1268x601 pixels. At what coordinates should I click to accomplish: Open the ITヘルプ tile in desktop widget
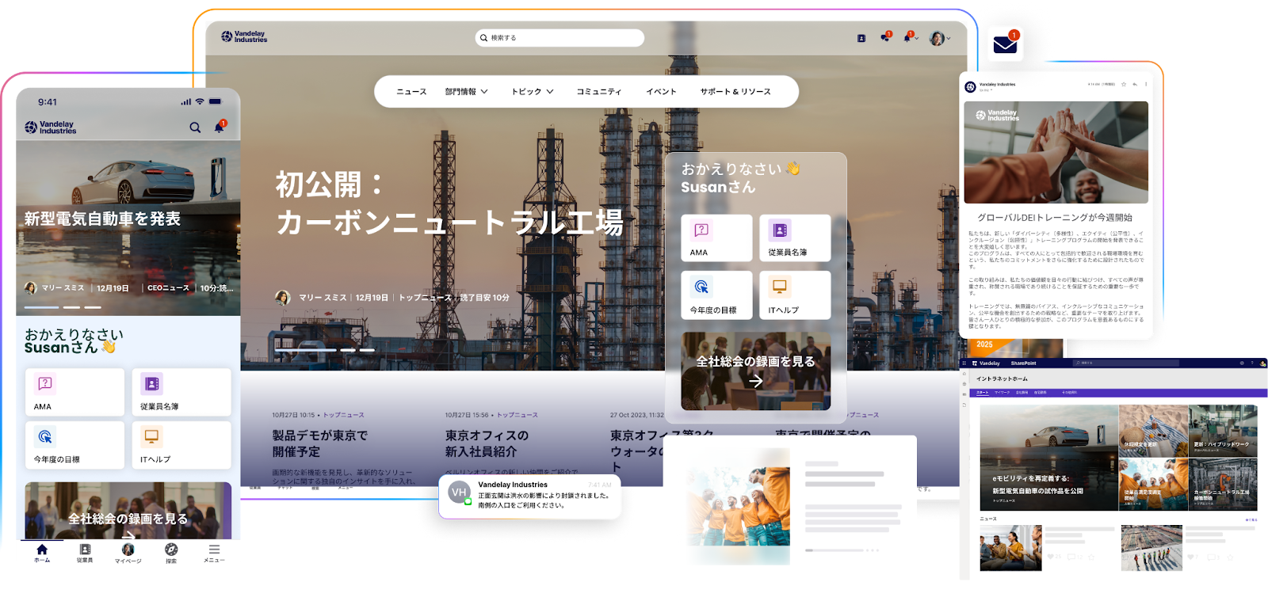coord(795,295)
